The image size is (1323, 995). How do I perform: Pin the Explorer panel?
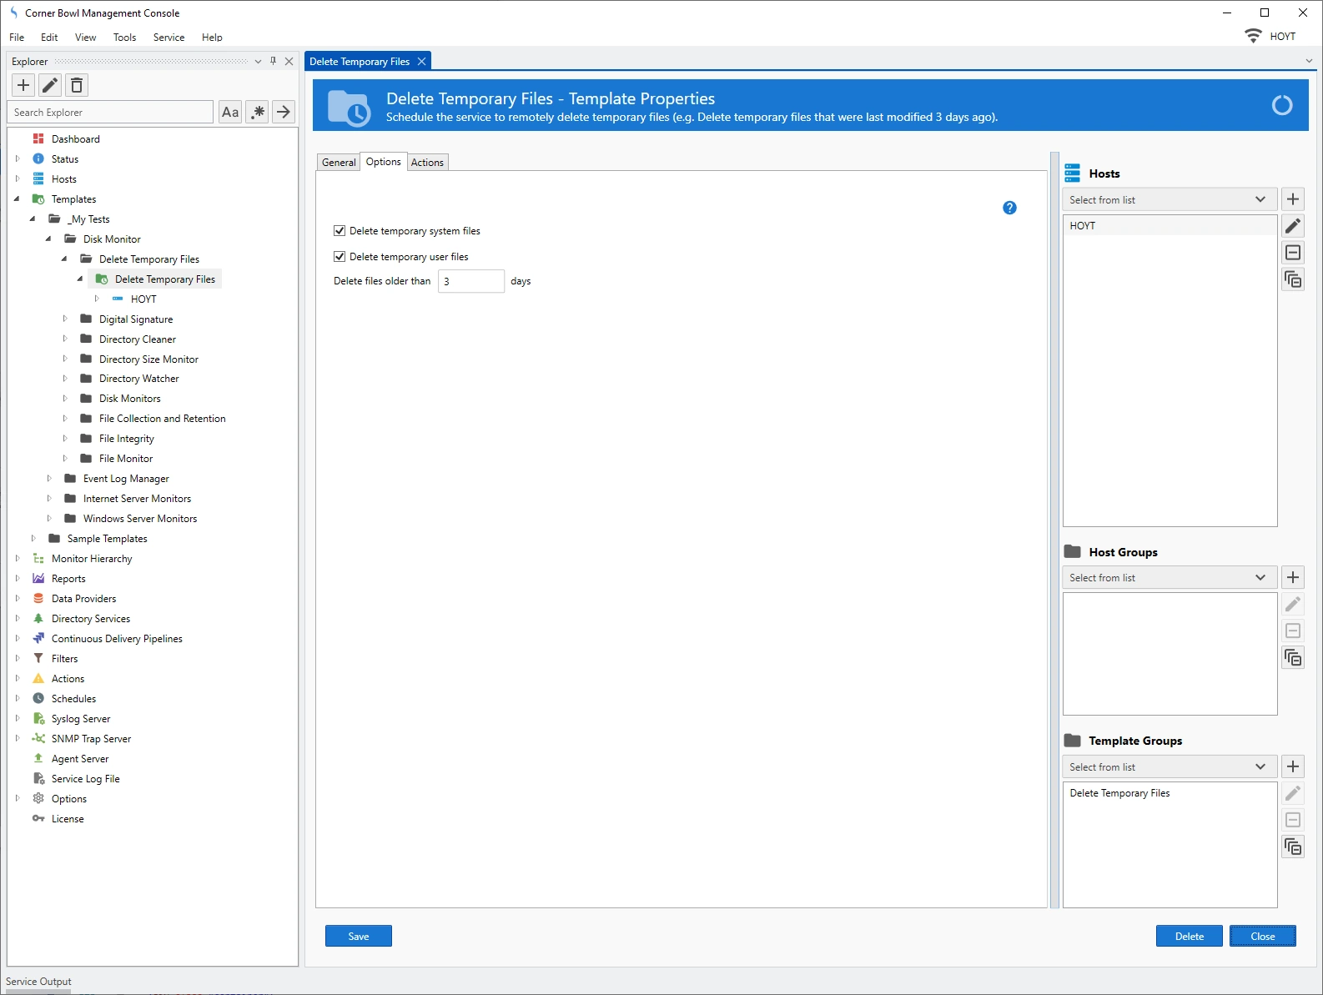(x=273, y=61)
